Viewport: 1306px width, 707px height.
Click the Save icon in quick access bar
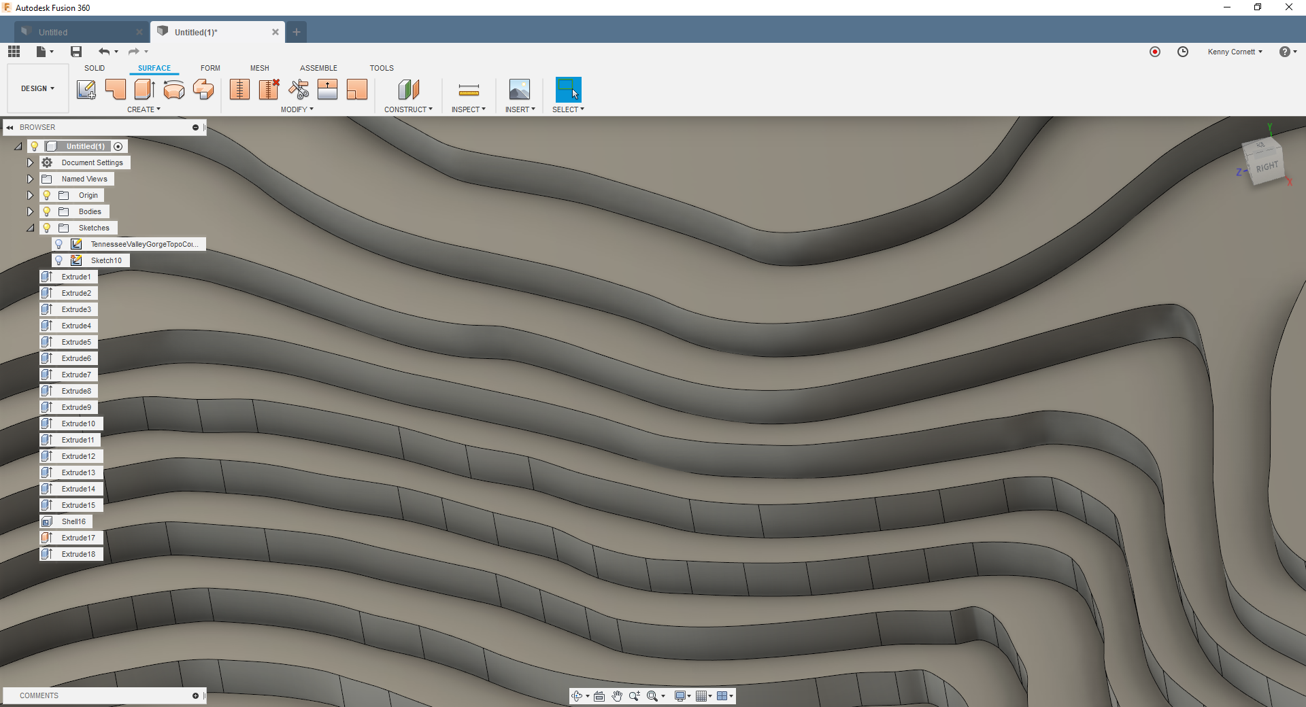76,52
